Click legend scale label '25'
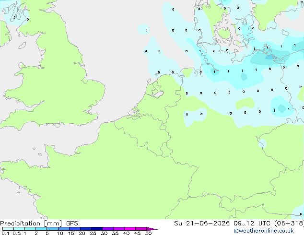 (93, 233)
